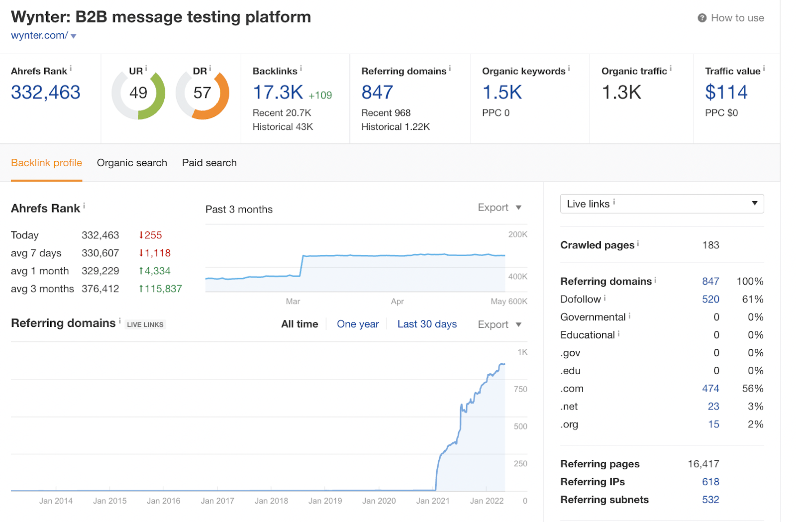Click the info icon beside Organic keywords

pos(569,68)
